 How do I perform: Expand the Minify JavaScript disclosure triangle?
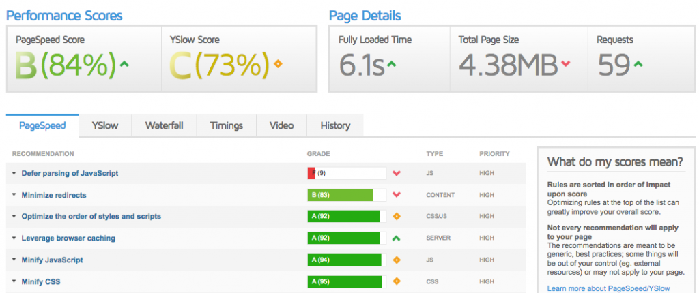[x=14, y=260]
